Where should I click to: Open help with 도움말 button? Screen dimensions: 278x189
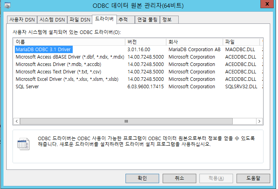coord(253,178)
